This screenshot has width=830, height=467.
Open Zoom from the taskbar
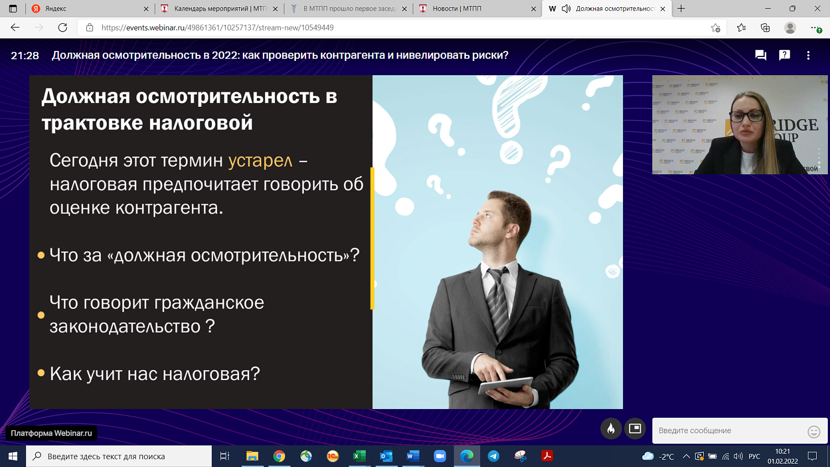440,456
